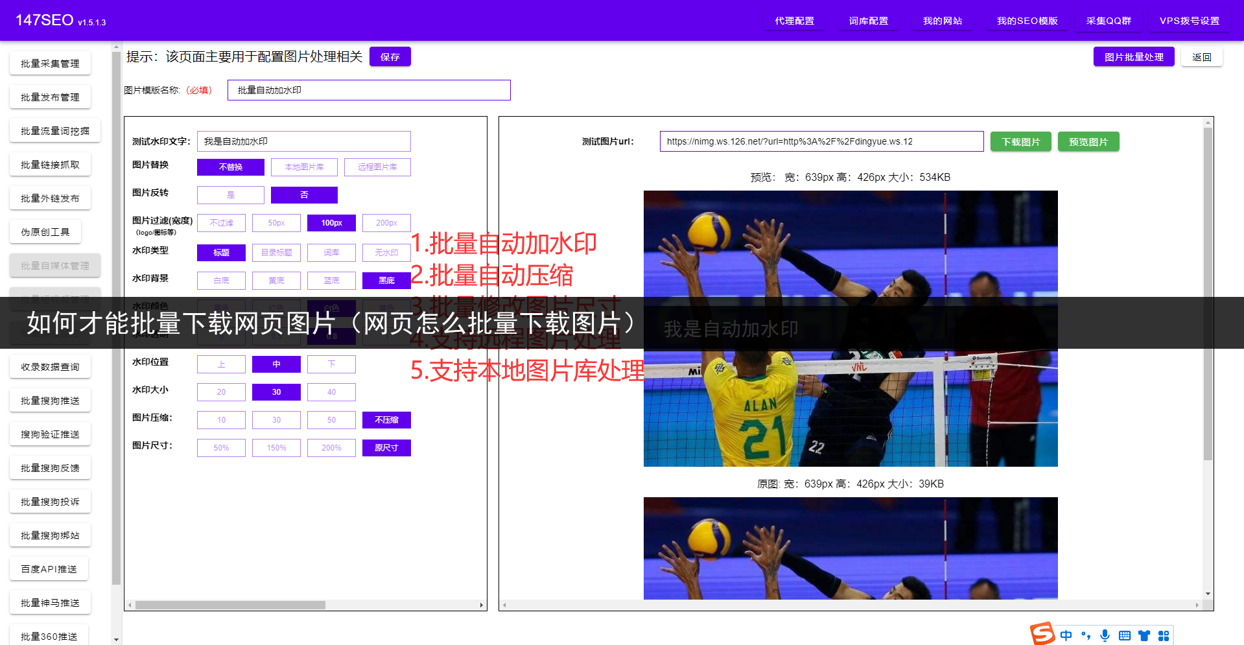
Task: Set 图片尺寸 to 150%
Action: click(276, 448)
